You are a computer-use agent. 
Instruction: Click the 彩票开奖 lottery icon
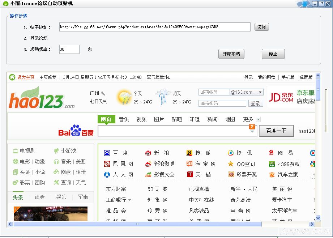point(231,174)
